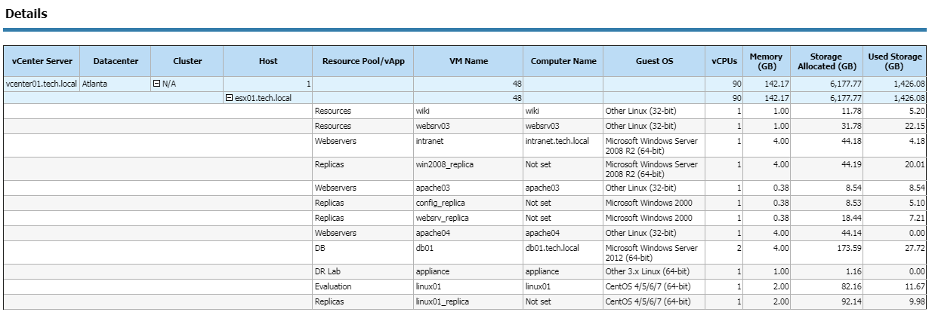Click db01.tech.local computer name

(552, 248)
